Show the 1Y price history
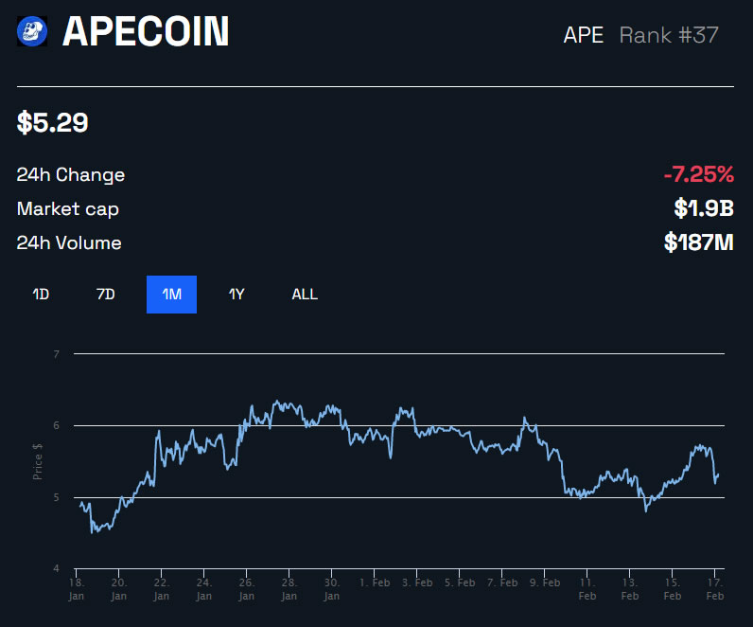Screen dimensions: 753x627 click(236, 295)
